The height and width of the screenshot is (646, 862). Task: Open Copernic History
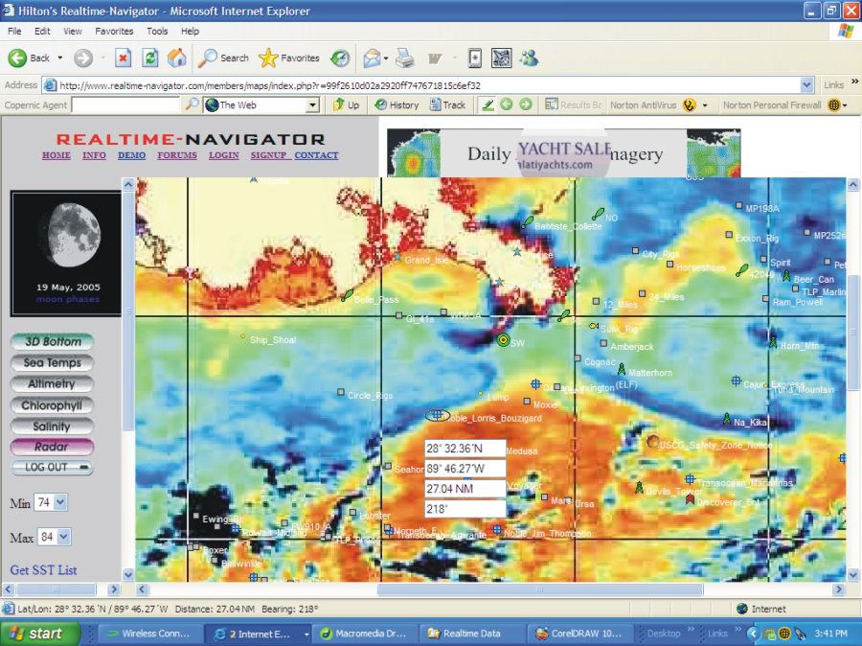click(x=397, y=104)
